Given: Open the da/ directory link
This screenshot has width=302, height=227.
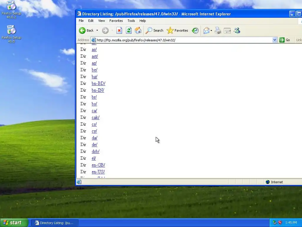Looking at the screenshot, I should 94,138.
